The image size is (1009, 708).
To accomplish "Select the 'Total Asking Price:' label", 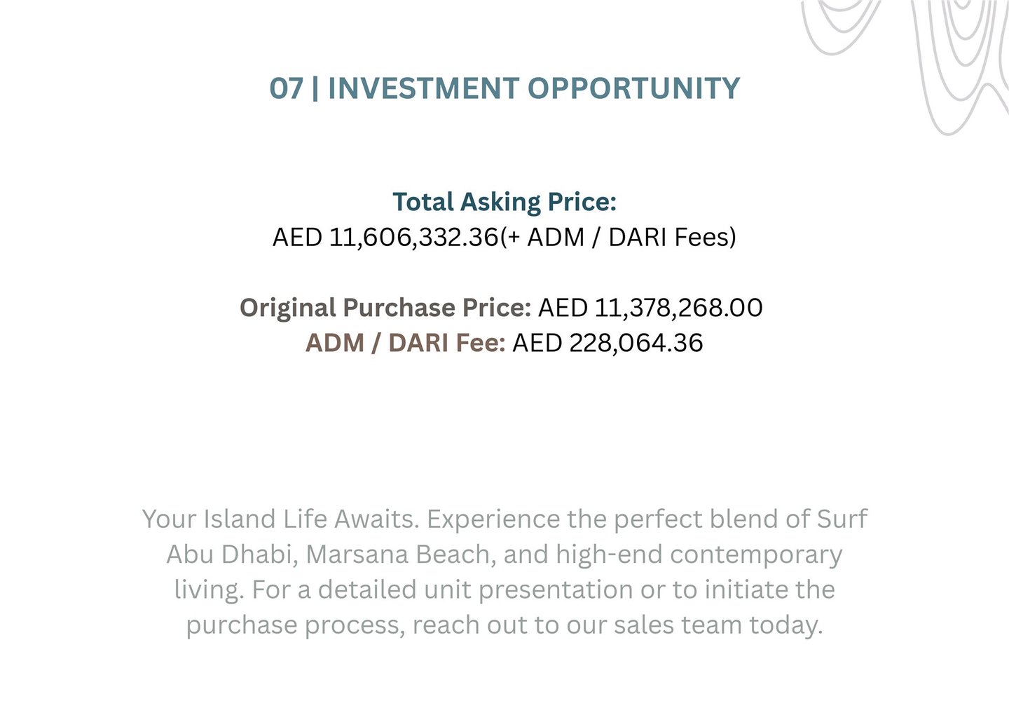I will (x=504, y=202).
